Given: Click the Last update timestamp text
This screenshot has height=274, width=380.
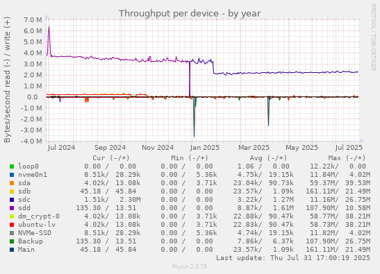Looking at the screenshot, I should [293, 258].
